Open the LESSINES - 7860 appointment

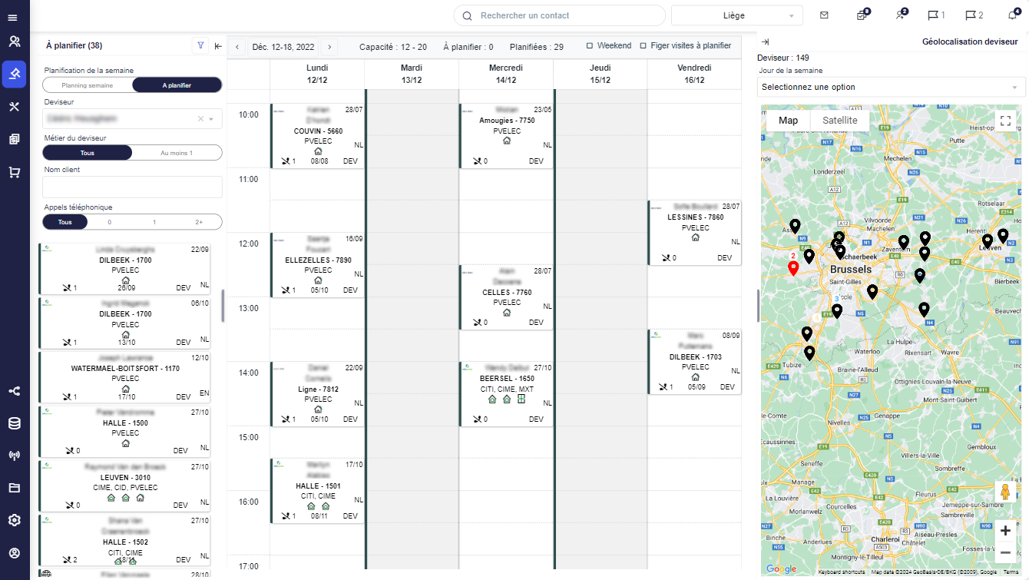695,233
